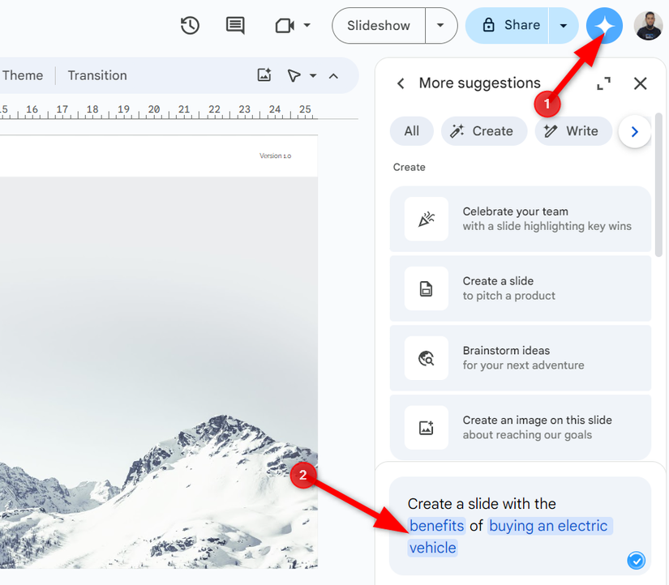The height and width of the screenshot is (585, 669).
Task: Open the Transition toolbar option
Action: point(97,75)
